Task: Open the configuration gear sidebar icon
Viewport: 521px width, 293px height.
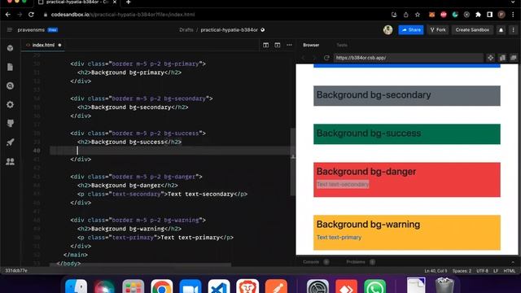Action: tap(11, 105)
